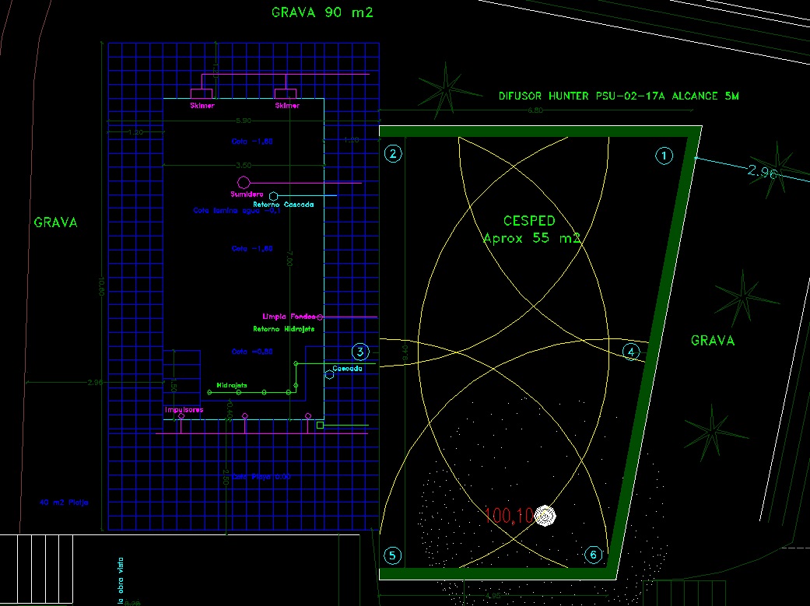Pick the Limpia Fondos circle symbol
The width and height of the screenshot is (810, 606).
pyautogui.click(x=320, y=317)
